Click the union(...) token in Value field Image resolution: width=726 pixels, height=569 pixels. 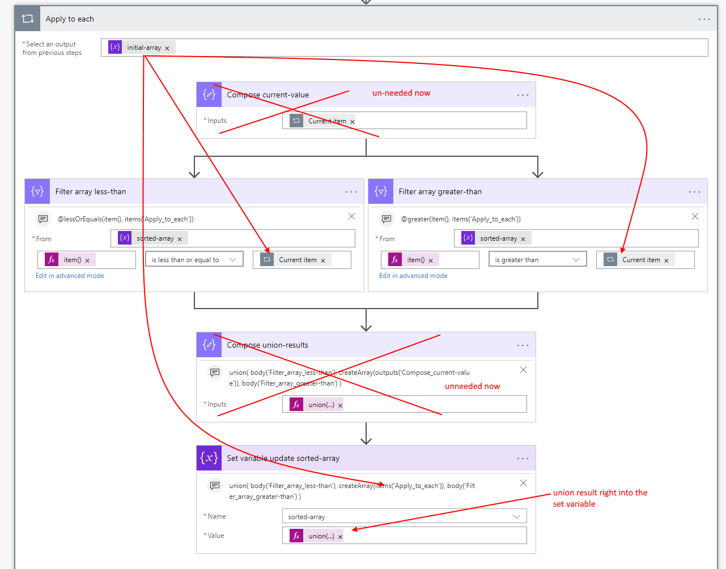point(321,536)
